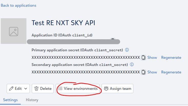Open info tooltip for secondary application secret
The image size is (188, 106).
point(132,64)
